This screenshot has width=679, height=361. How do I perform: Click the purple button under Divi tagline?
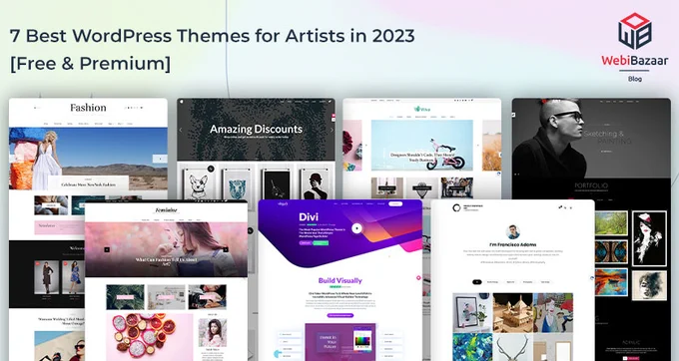pos(306,243)
